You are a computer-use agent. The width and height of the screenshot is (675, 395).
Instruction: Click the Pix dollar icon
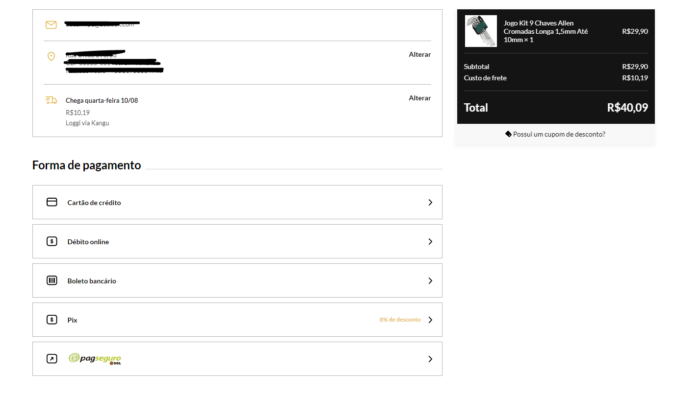52,320
